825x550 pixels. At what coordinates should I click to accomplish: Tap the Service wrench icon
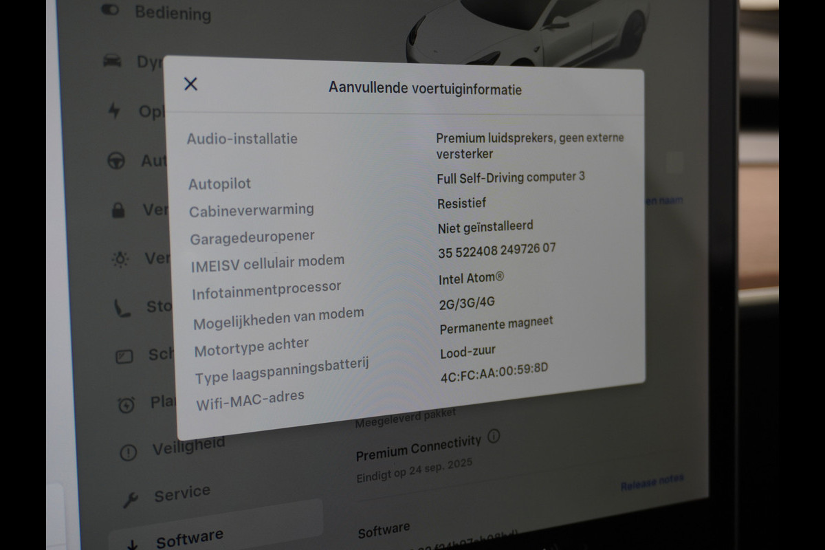[130, 499]
